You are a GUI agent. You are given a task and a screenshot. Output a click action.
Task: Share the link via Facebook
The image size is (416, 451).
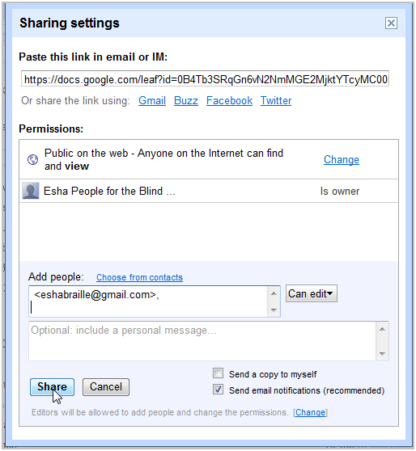[229, 101]
